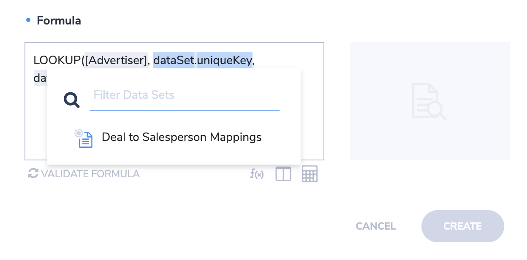Image resolution: width=527 pixels, height=260 pixels.
Task: Click the columns picker icon
Action: pyautogui.click(x=283, y=174)
